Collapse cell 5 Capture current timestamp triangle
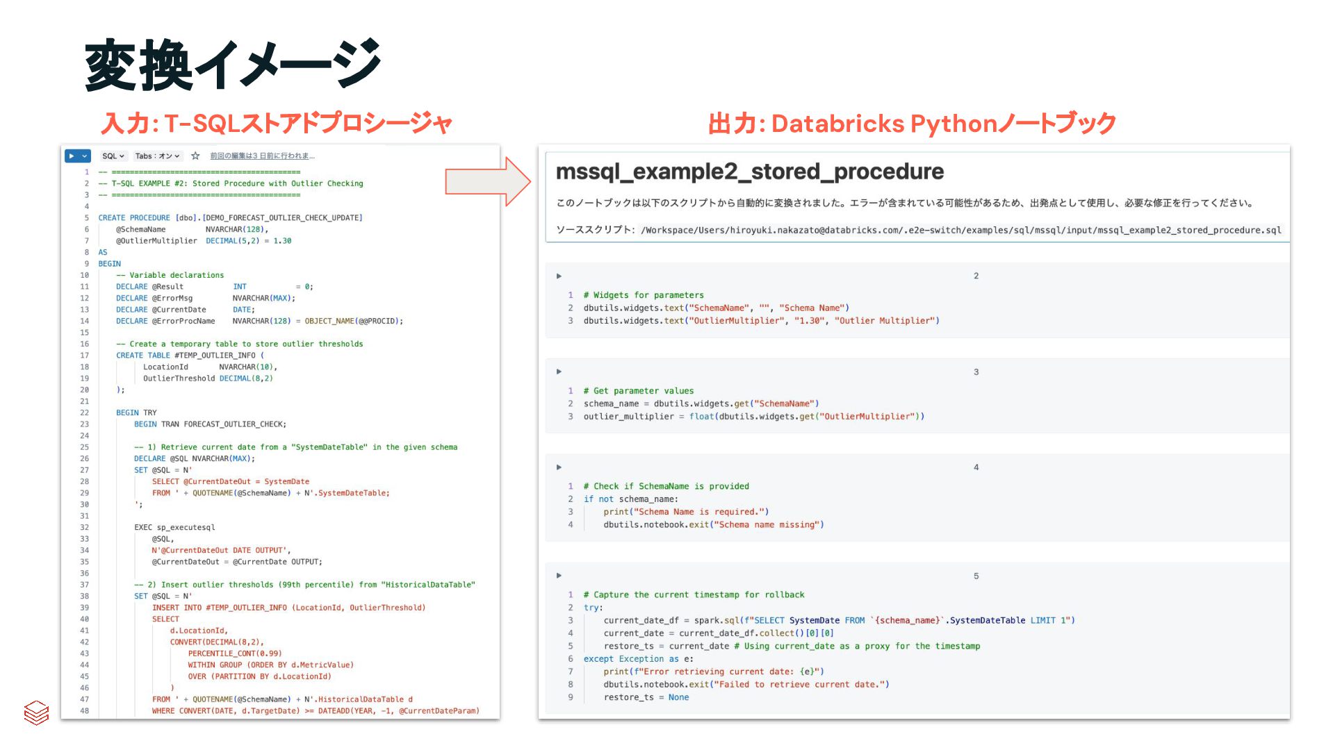Image resolution: width=1333 pixels, height=750 pixels. 559,576
